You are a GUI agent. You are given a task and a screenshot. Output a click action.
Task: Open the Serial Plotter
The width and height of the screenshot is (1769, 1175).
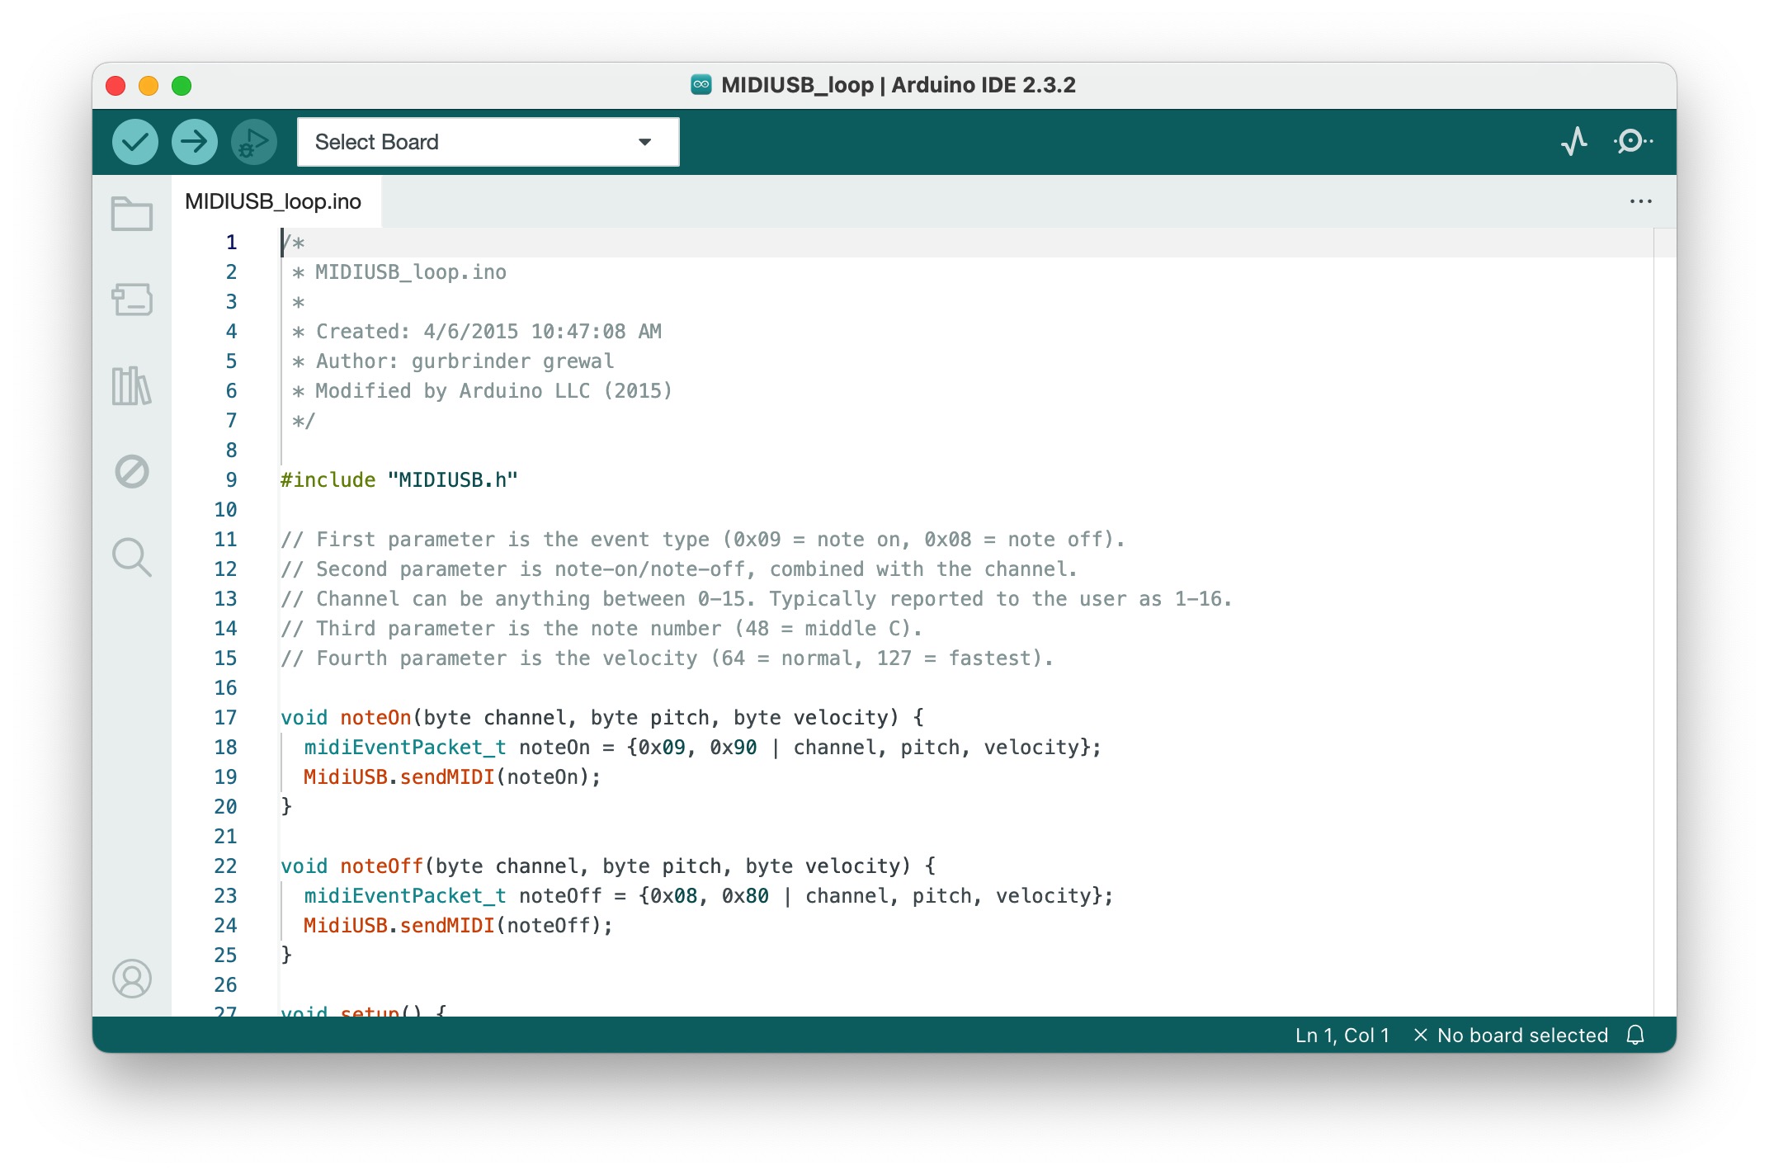coord(1574,142)
